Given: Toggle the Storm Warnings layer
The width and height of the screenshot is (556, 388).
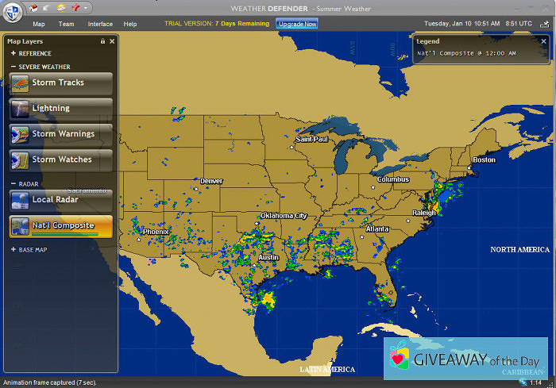Looking at the screenshot, I should pyautogui.click(x=60, y=134).
